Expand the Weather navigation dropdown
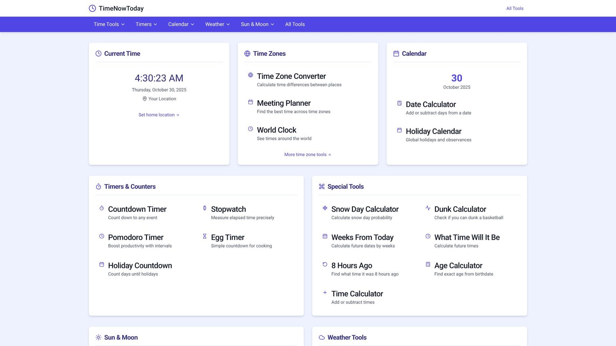Image resolution: width=616 pixels, height=346 pixels. pos(217,24)
